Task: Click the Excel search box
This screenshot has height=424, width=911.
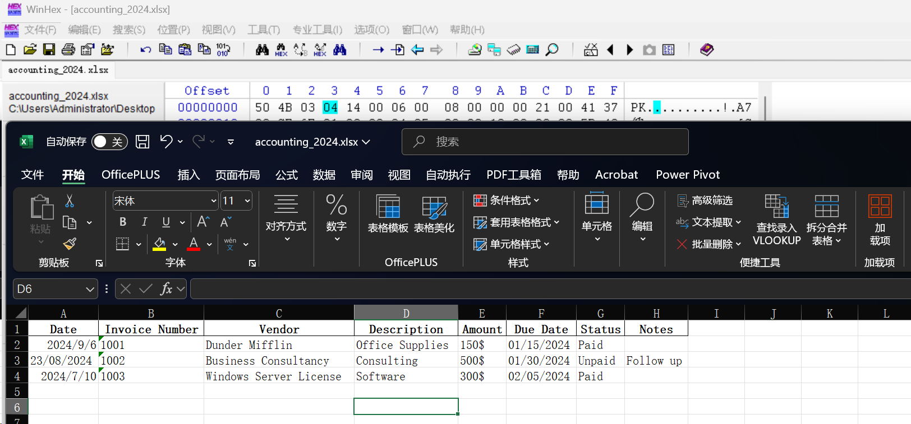Action: click(545, 142)
